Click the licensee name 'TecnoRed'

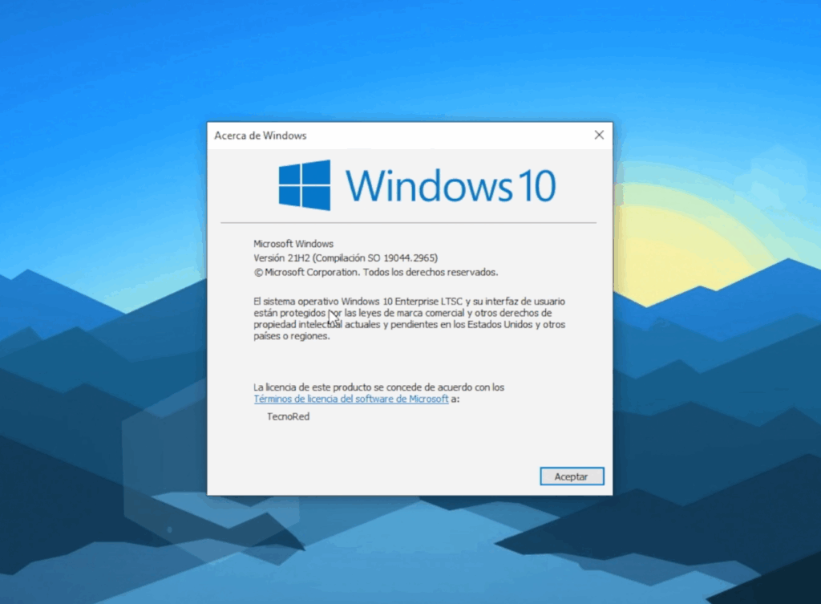click(288, 416)
